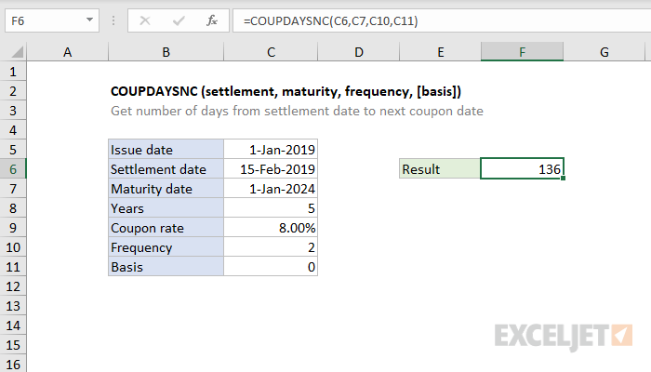Click the enter checkmark formula bar icon

click(179, 20)
